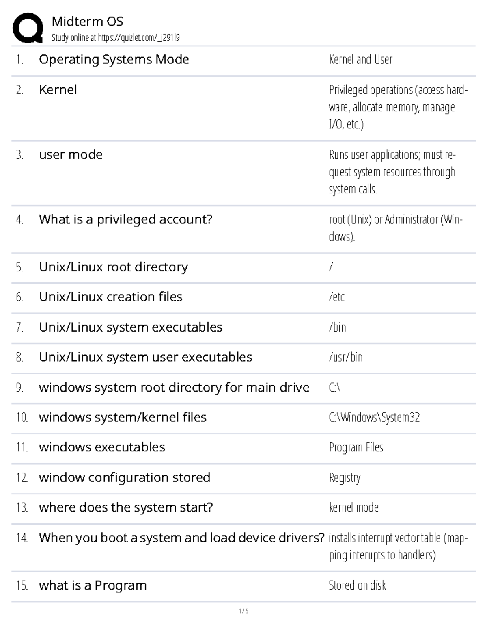Click the question where does the system start?
This screenshot has width=487, height=631.
point(126,507)
